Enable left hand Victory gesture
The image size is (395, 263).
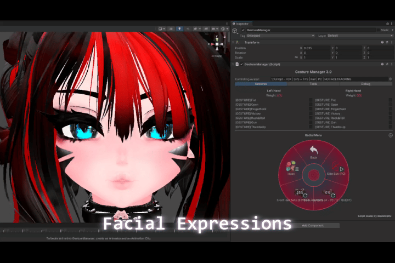coord(311,113)
